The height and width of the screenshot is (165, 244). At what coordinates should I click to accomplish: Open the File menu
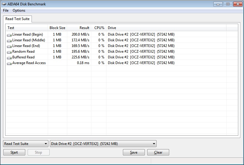[6, 10]
